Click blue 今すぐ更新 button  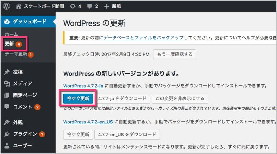[x=78, y=98]
